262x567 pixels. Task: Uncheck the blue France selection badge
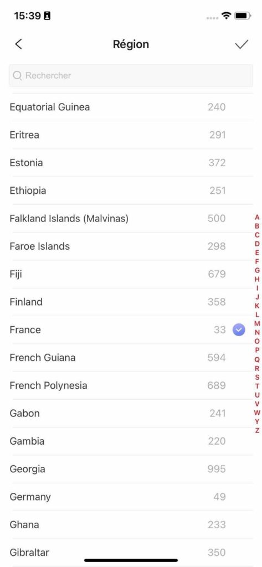tap(239, 329)
